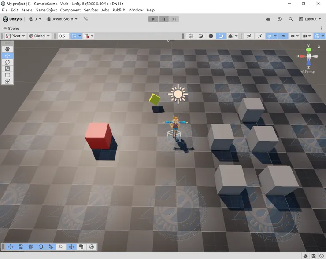Viewport: 326px width, 259px height.
Task: Open the Gizmos dropdown arrow
Action: tap(323, 36)
